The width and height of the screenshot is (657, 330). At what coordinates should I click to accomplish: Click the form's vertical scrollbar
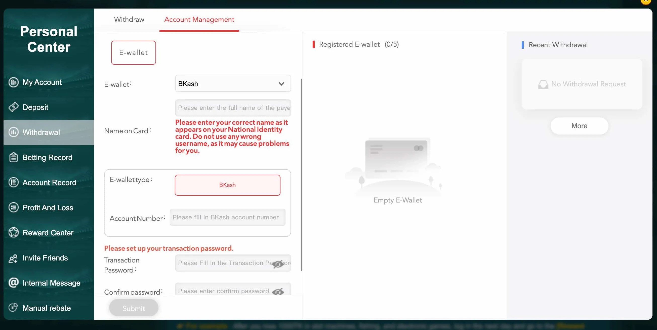[x=302, y=175]
